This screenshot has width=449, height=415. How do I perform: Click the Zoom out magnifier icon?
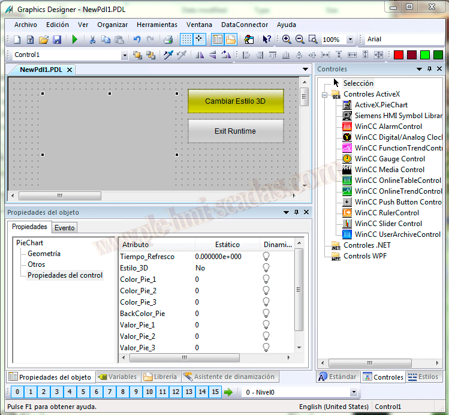(x=299, y=40)
